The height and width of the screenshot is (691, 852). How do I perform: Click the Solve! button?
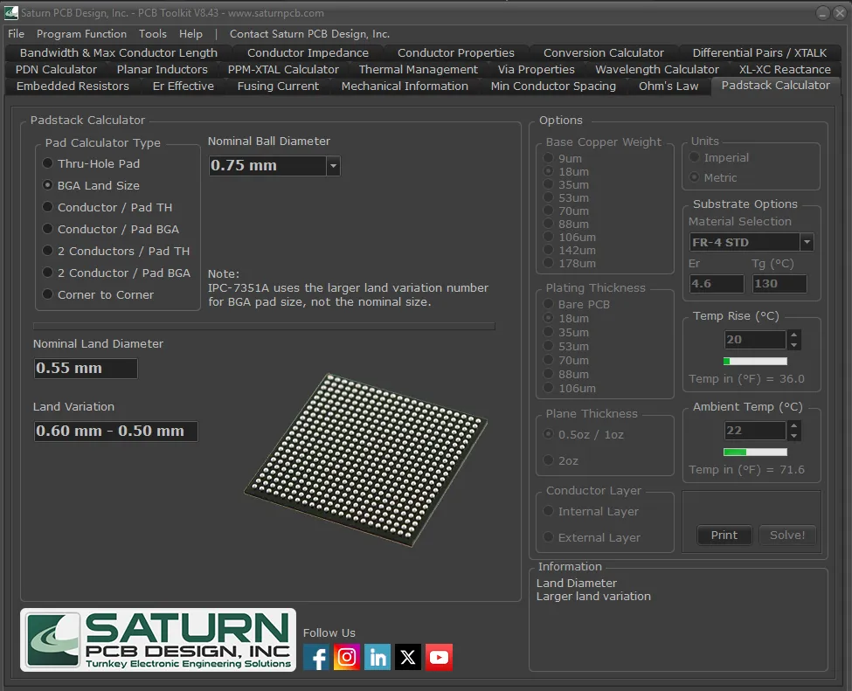coord(787,536)
